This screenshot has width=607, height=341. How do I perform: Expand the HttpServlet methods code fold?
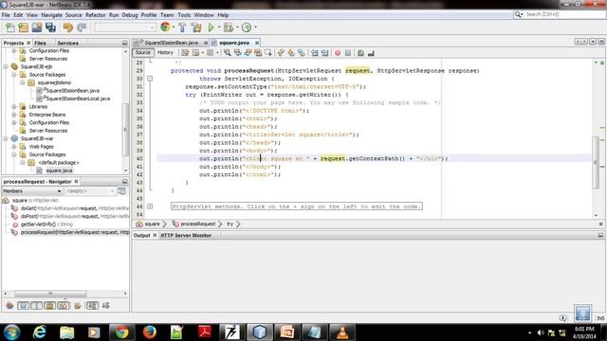(150, 206)
